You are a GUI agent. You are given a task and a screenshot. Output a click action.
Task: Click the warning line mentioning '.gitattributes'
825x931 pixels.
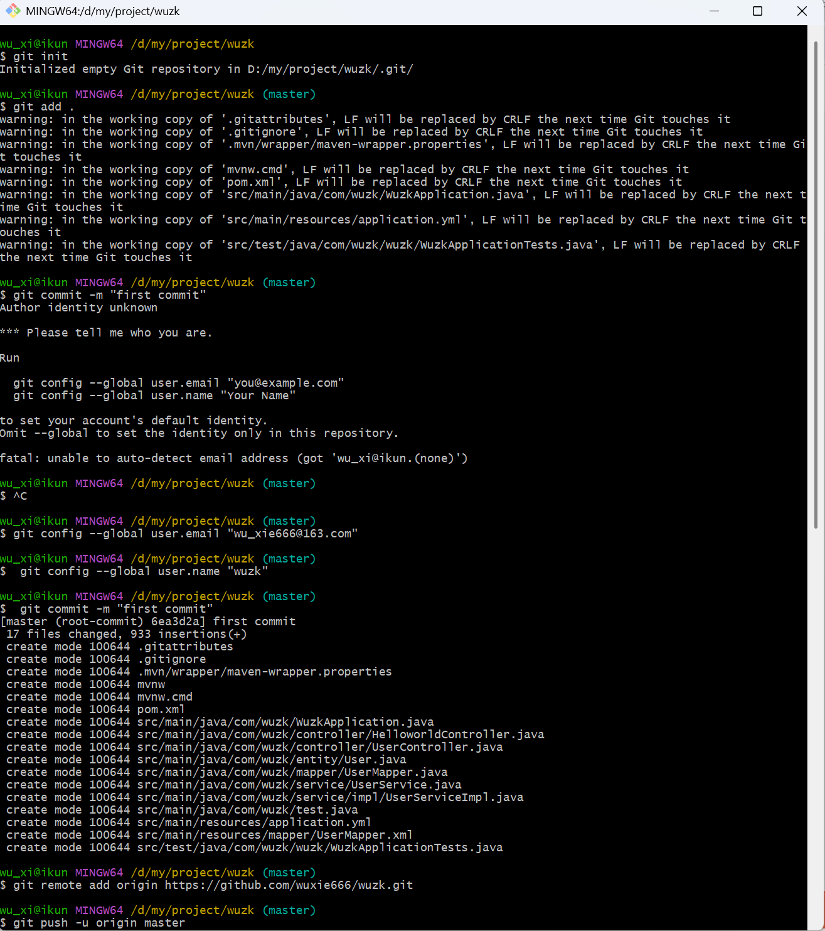pyautogui.click(x=365, y=119)
